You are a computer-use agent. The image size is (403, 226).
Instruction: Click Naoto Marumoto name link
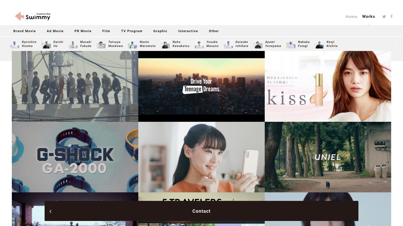pyautogui.click(x=148, y=44)
